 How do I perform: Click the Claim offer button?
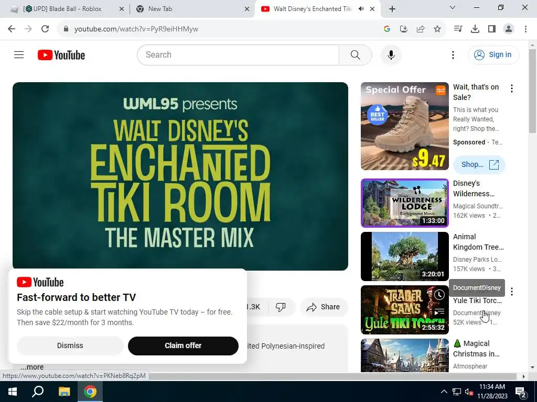click(183, 345)
